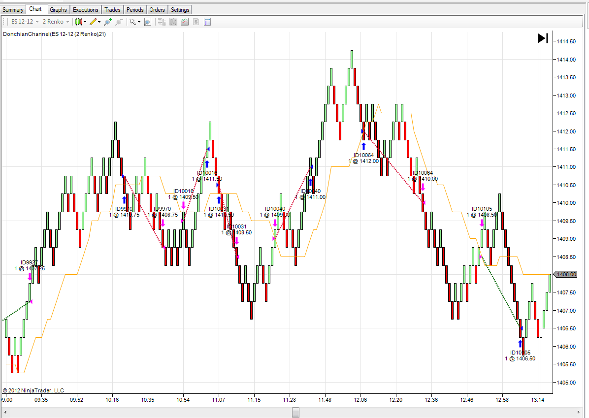589x418 pixels.
Task: Click the '1 @ 1411.00' execution text
Action: (x=311, y=197)
